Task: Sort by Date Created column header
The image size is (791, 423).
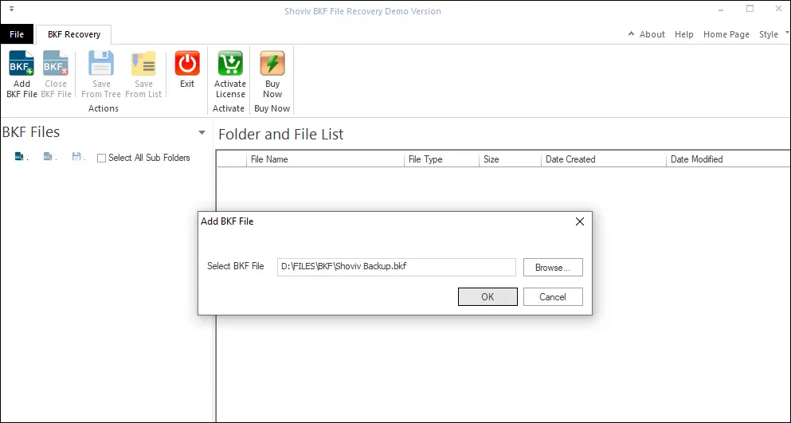Action: (604, 159)
